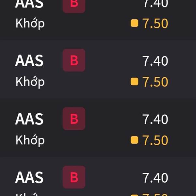The image size is (196, 196).
Task: Tap the yellow 7.50 matched price in the third row
Action: (155, 140)
